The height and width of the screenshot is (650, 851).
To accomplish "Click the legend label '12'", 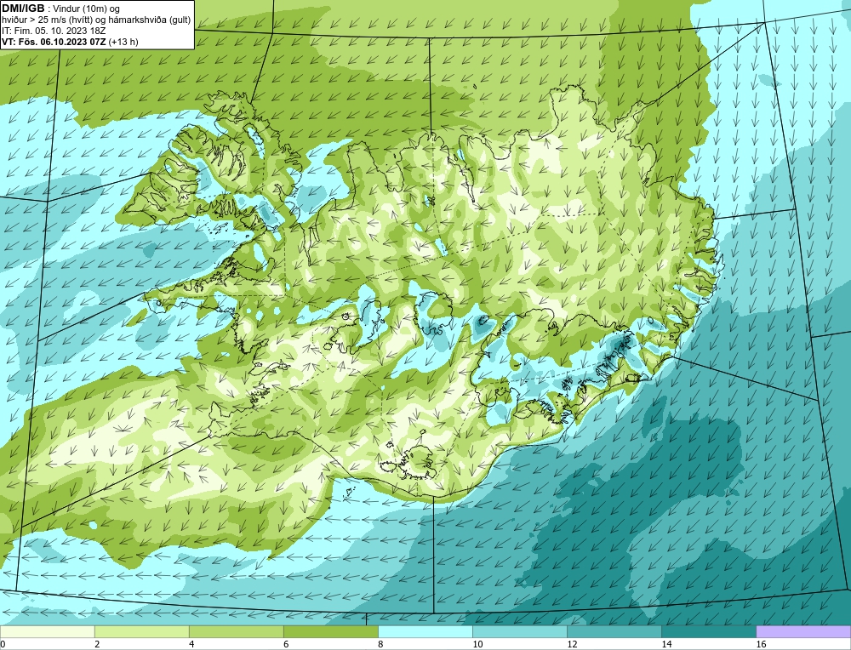I will coord(572,644).
